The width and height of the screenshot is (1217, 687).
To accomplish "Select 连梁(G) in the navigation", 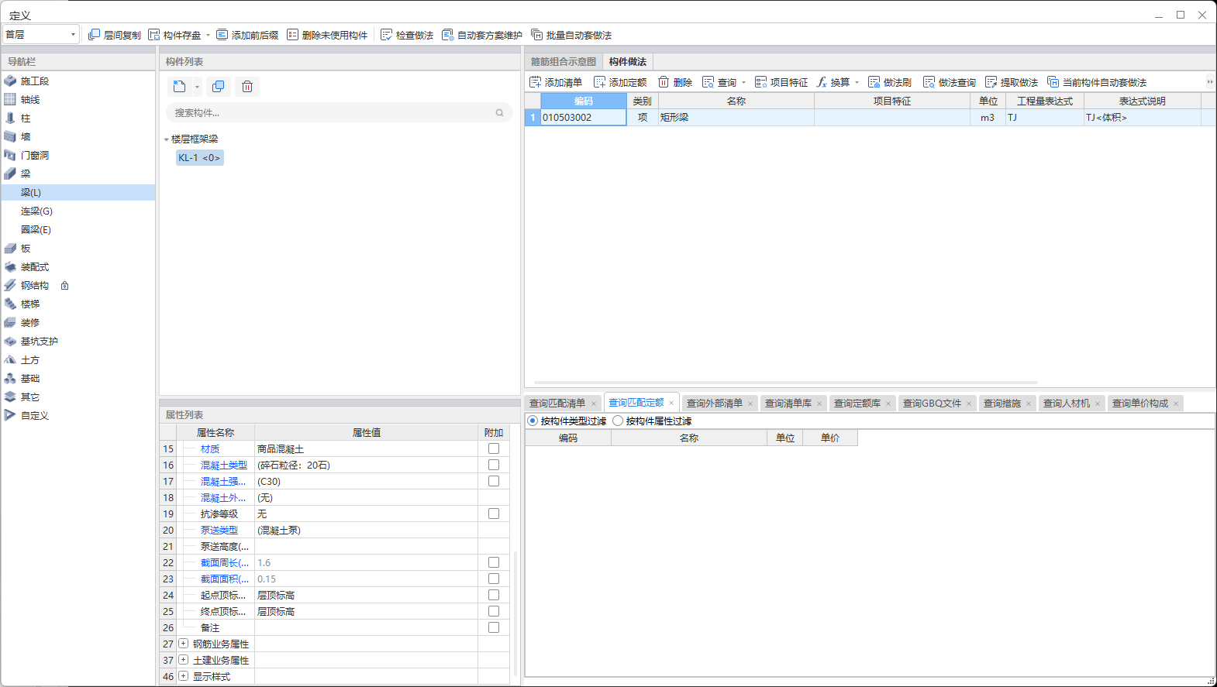I will [x=36, y=211].
